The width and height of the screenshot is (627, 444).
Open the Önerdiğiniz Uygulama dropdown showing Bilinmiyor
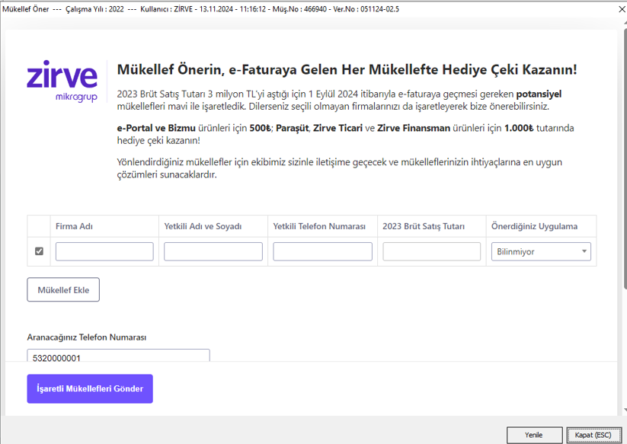point(541,252)
